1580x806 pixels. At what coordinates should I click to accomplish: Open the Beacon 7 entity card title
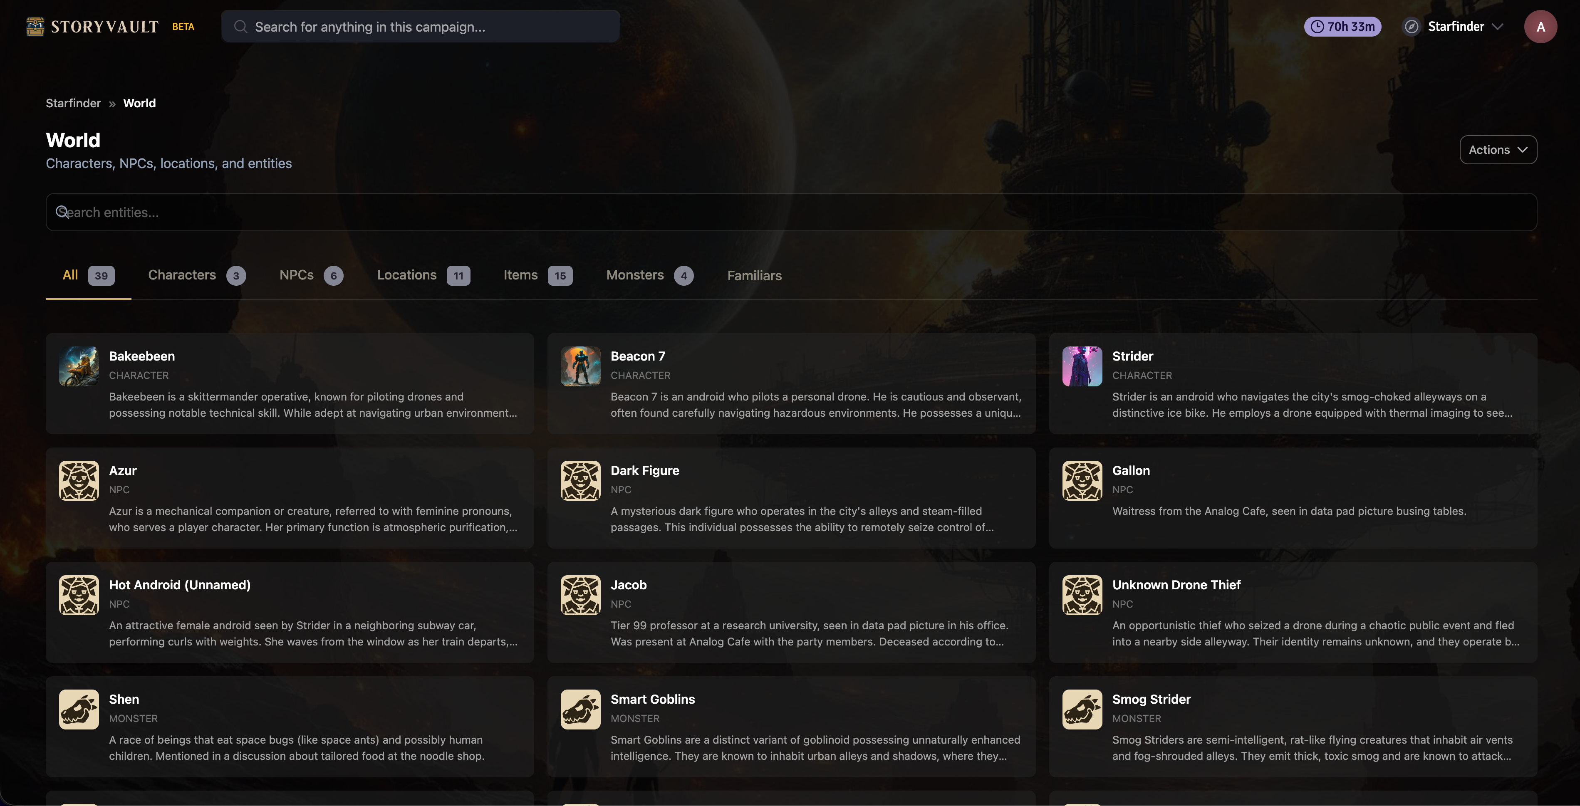[637, 356]
